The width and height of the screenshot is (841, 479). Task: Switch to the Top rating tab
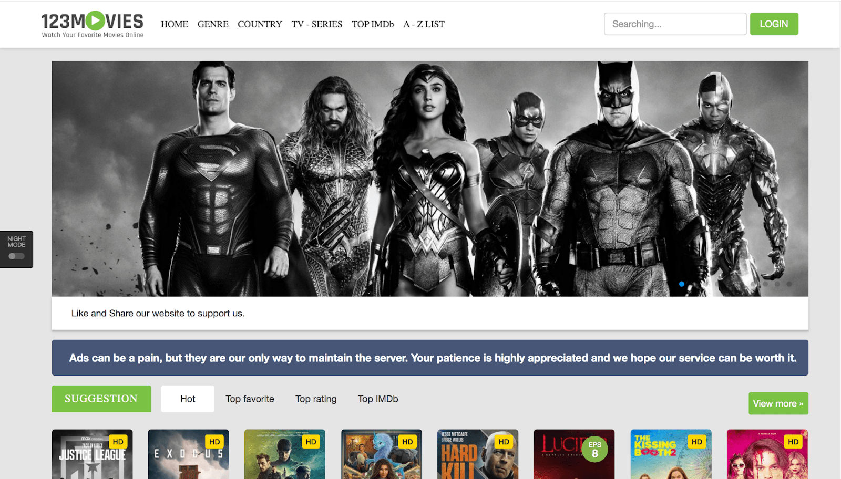pyautogui.click(x=316, y=399)
